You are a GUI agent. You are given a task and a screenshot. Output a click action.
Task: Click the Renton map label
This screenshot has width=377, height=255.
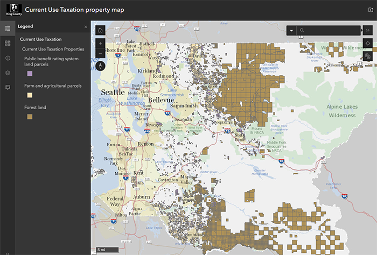click(x=145, y=144)
